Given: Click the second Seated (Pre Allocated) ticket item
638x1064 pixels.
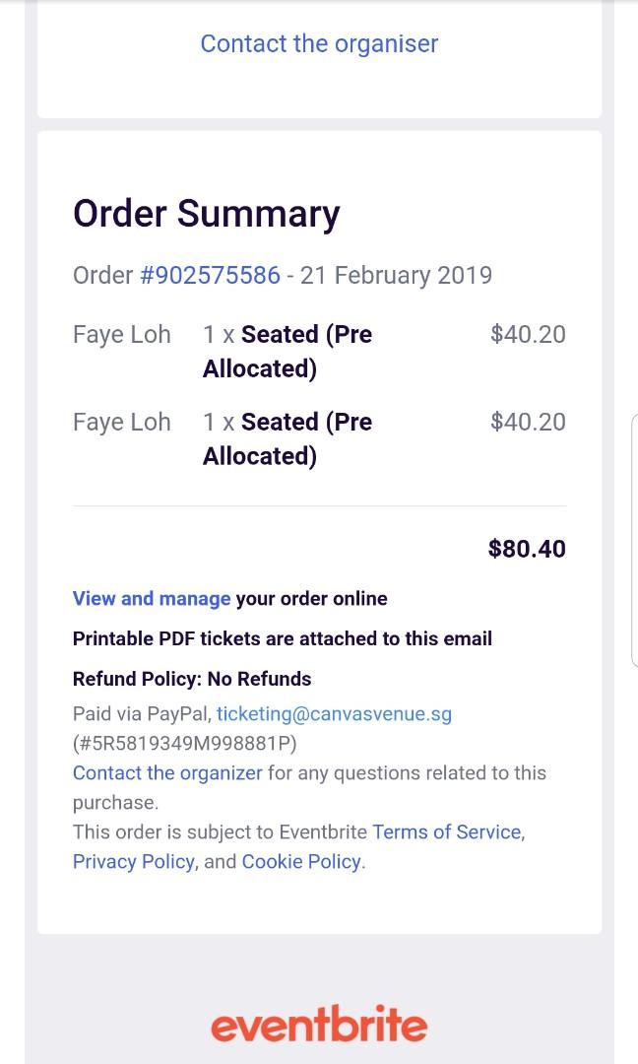Looking at the screenshot, I should coord(287,439).
